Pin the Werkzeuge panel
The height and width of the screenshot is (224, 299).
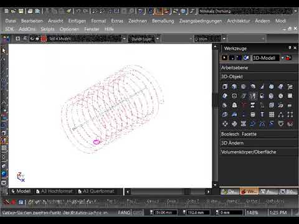pos(290,48)
